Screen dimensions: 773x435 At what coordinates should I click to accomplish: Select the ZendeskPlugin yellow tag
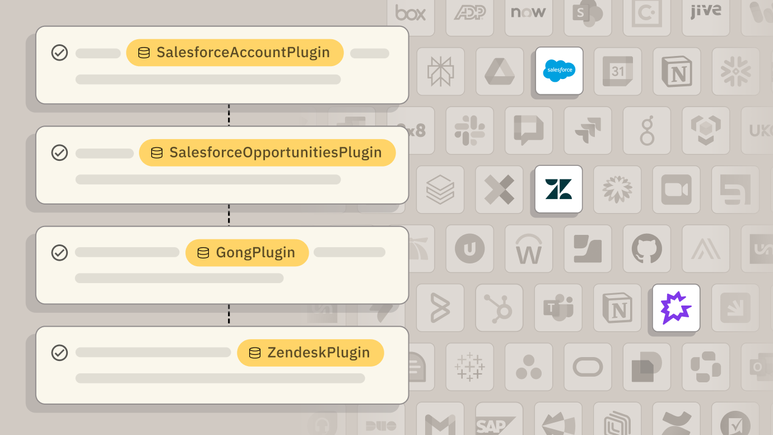click(310, 353)
